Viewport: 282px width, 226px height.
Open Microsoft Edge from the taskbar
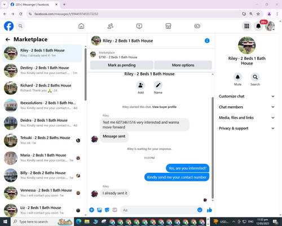[x=78, y=221]
